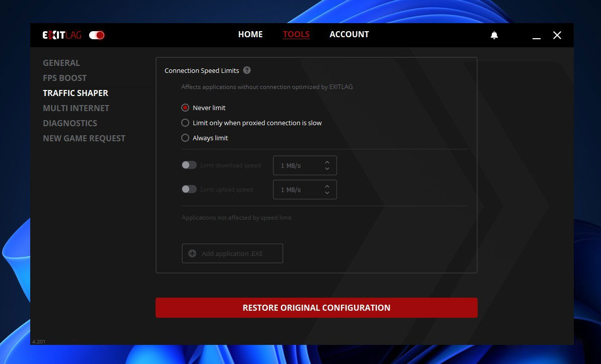Choose the Always limit radio option
This screenshot has height=364, width=601.
tap(185, 138)
